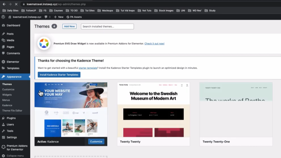The height and width of the screenshot is (158, 281).
Task: Click Install Kadence Starter Templates button
Action: pyautogui.click(x=59, y=75)
